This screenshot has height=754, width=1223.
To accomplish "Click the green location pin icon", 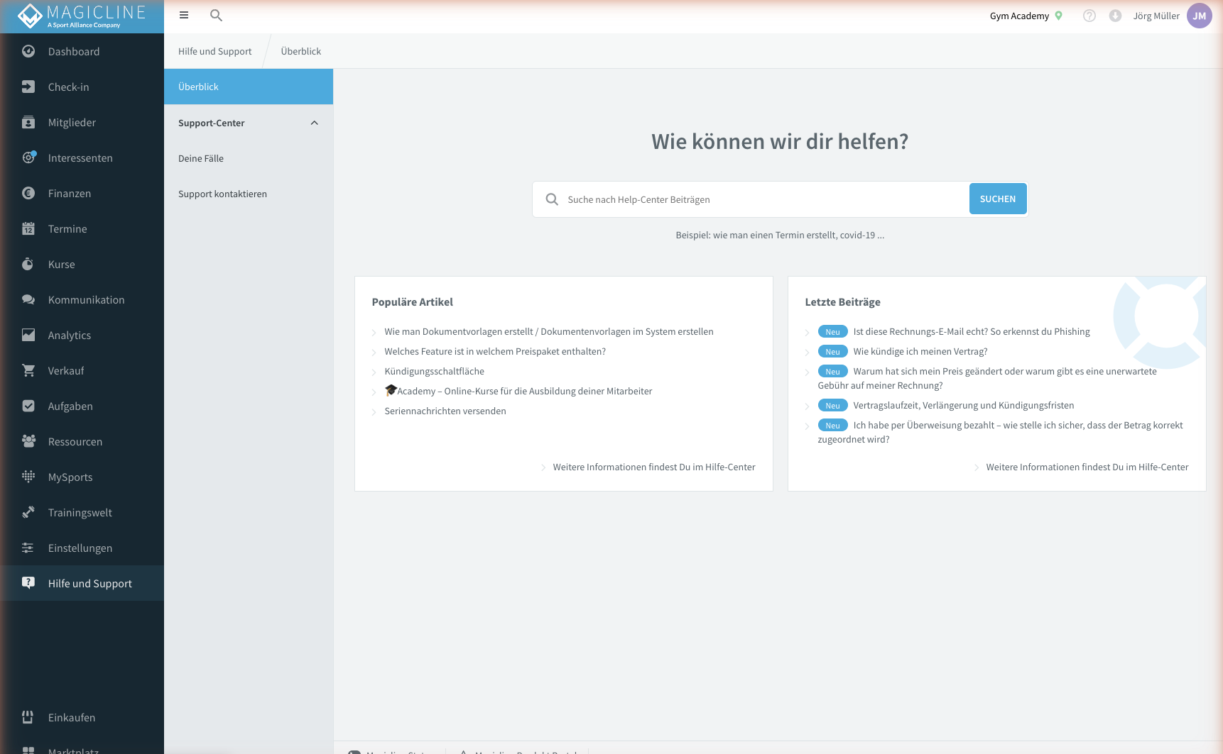I will click(x=1058, y=16).
